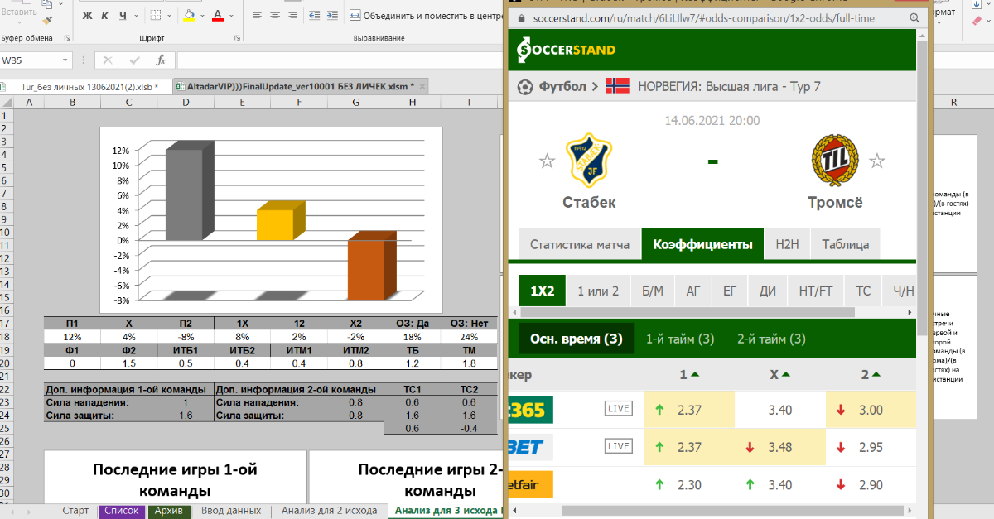Apply the red font color swatch
The width and height of the screenshot is (994, 519).
click(x=218, y=16)
